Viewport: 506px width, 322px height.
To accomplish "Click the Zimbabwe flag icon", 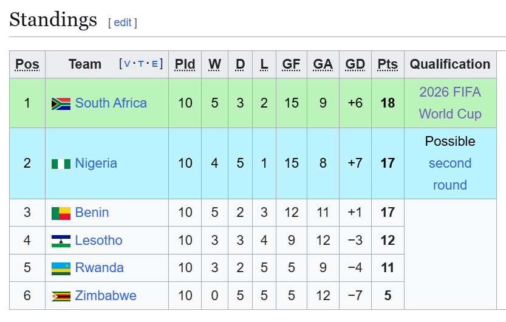I will point(61,296).
